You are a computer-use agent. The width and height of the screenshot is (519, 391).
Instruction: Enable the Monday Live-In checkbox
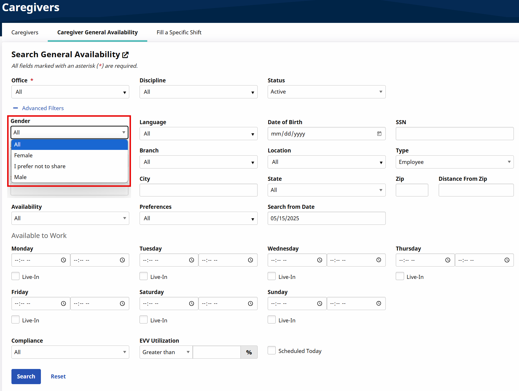coord(15,276)
